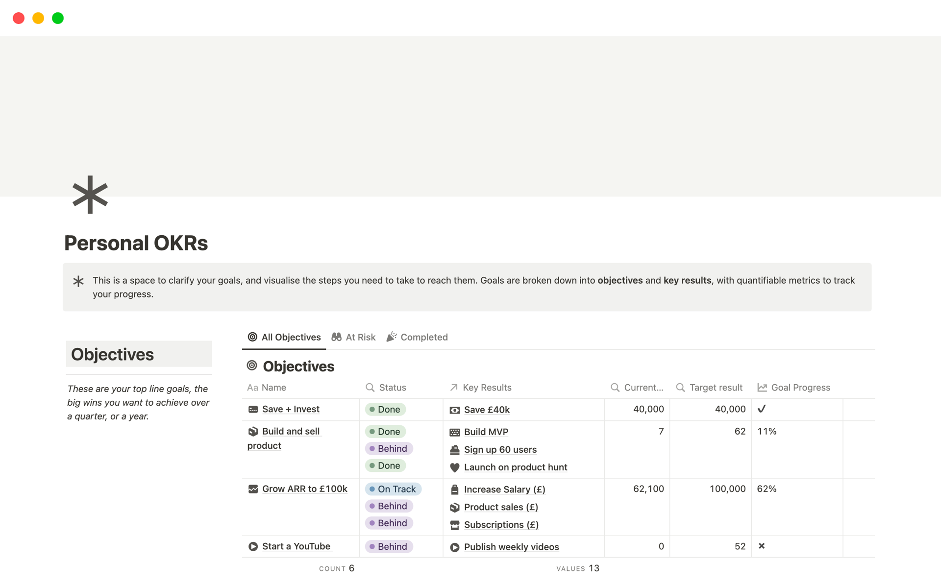The image size is (941, 588).
Task: Click the Increase Salary icon
Action: pyautogui.click(x=454, y=490)
